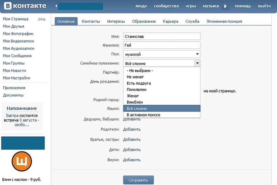The image size is (277, 185).
Task: Open Мои Аудиозаписи in sidebar
Action: (x=18, y=49)
